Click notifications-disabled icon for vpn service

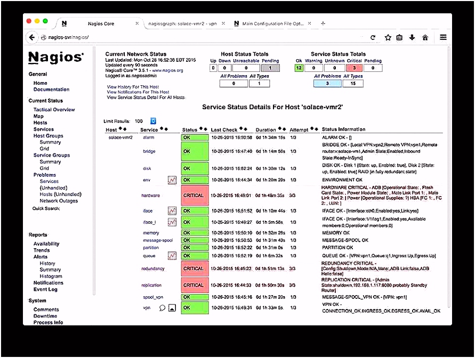(172, 308)
